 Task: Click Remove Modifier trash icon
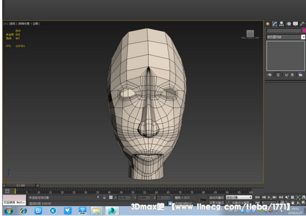[x=292, y=75]
